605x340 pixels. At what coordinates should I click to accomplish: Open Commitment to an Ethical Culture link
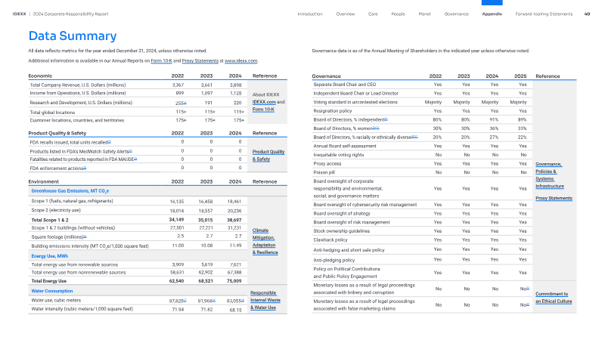pos(553,297)
